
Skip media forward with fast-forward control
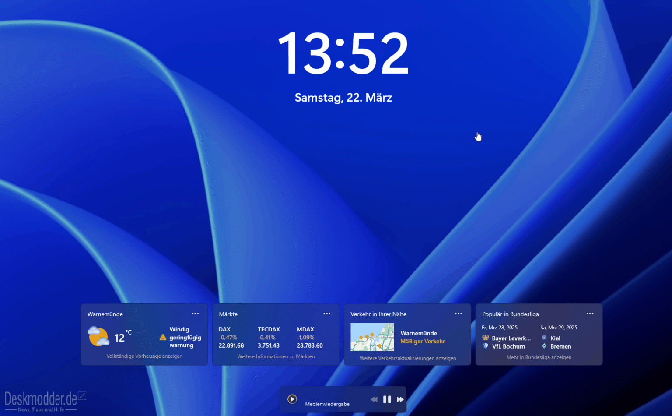tap(400, 399)
